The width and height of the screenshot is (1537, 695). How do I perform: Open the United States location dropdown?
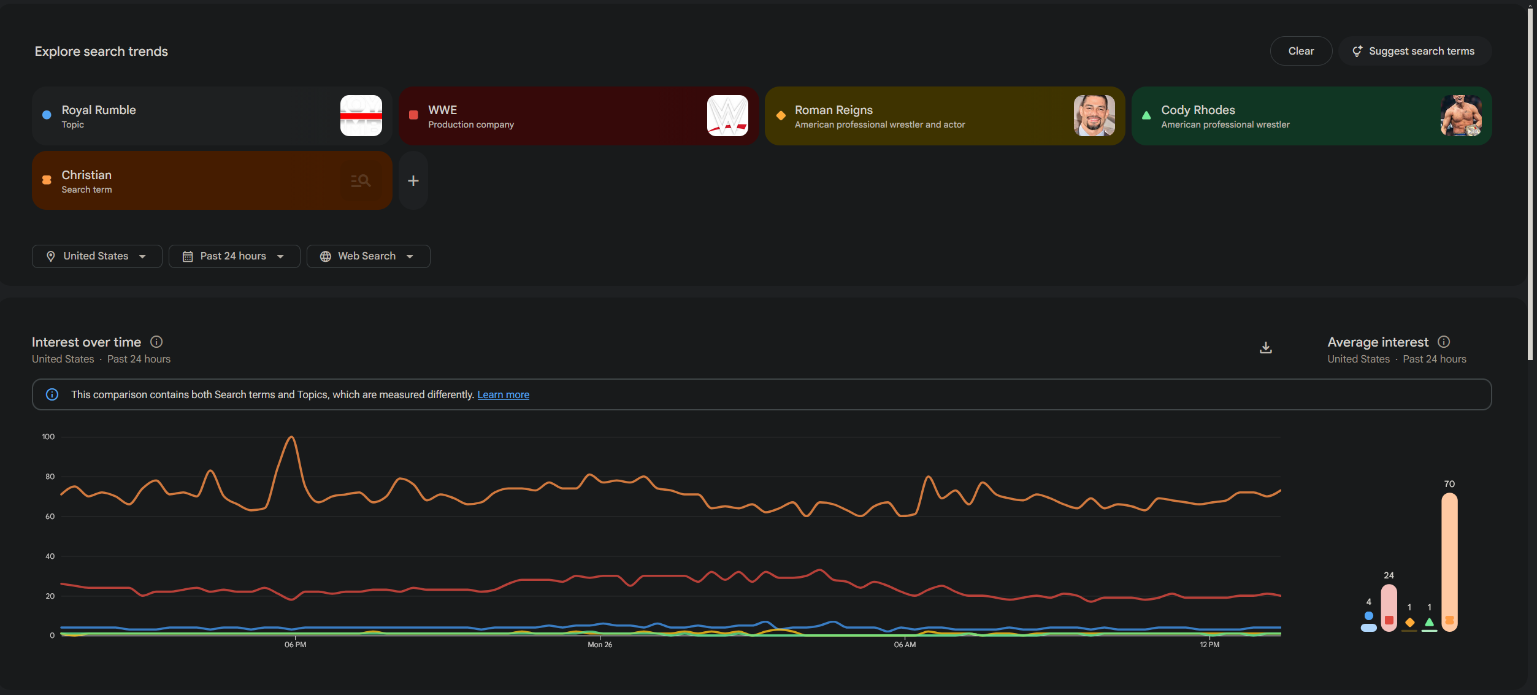(97, 256)
